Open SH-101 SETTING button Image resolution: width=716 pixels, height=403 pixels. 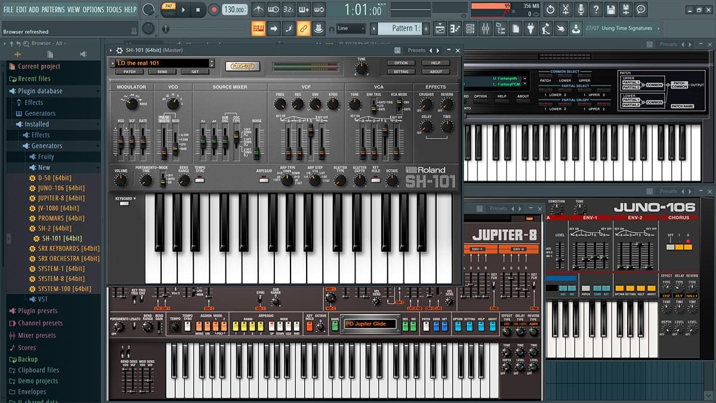401,72
